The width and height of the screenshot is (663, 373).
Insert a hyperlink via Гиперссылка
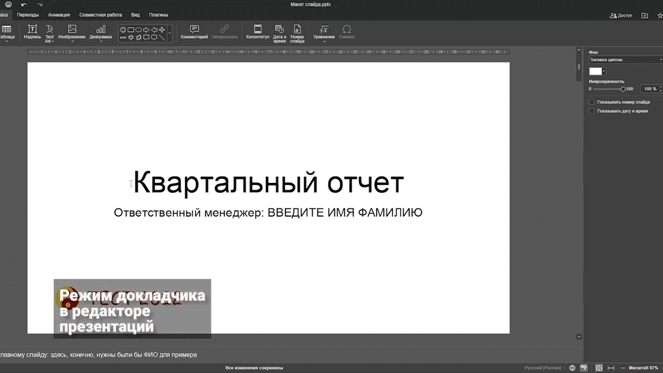224,33
